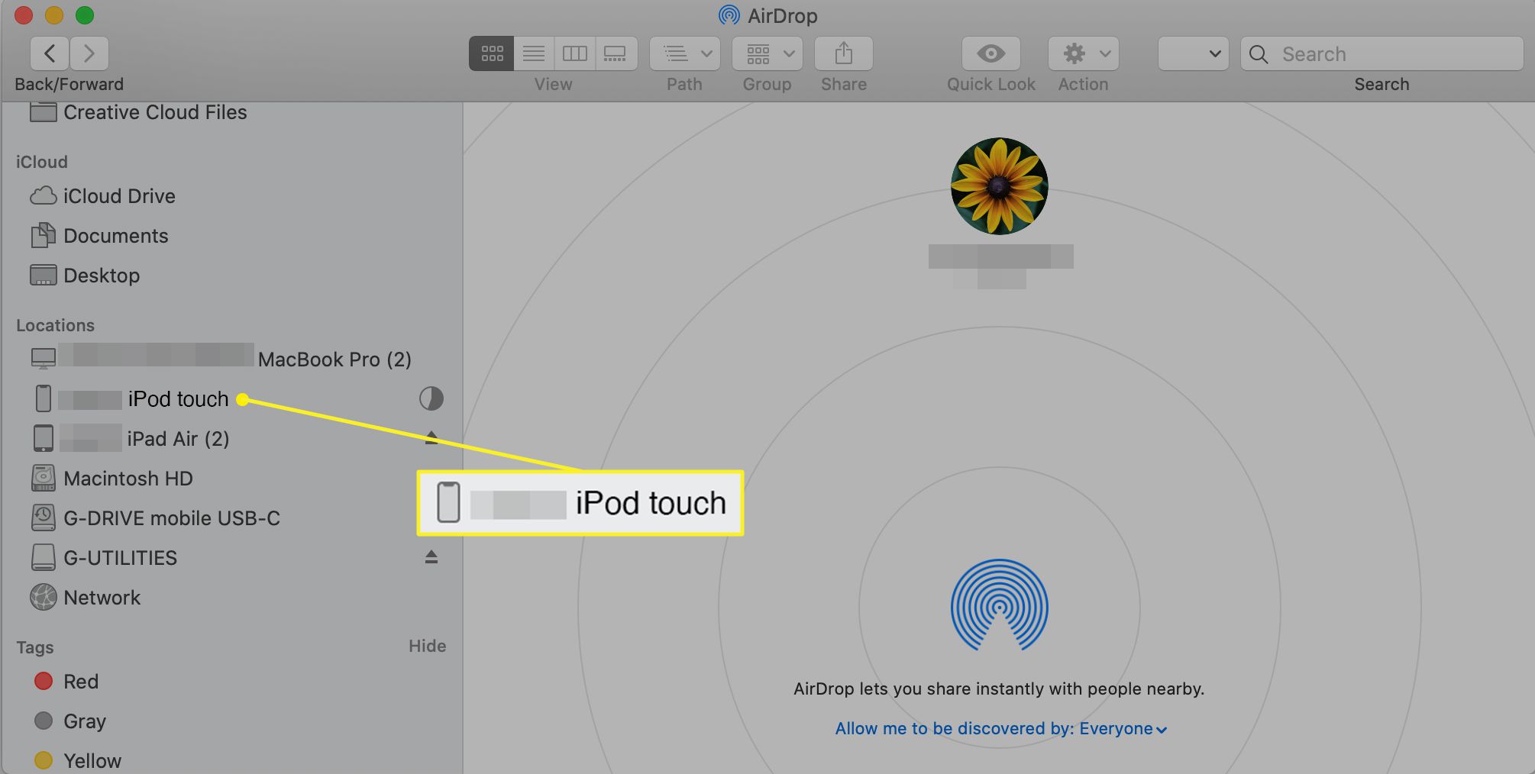The image size is (1535, 774).
Task: Eject the iPad Air (2)
Action: tap(431, 437)
